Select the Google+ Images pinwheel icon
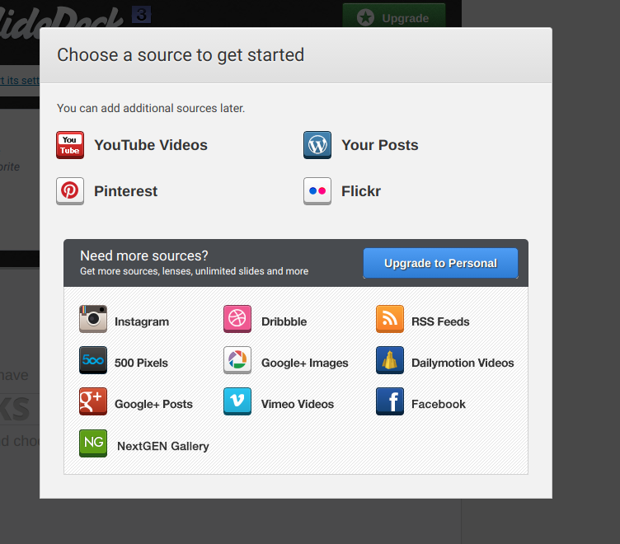The image size is (620, 544). point(237,360)
